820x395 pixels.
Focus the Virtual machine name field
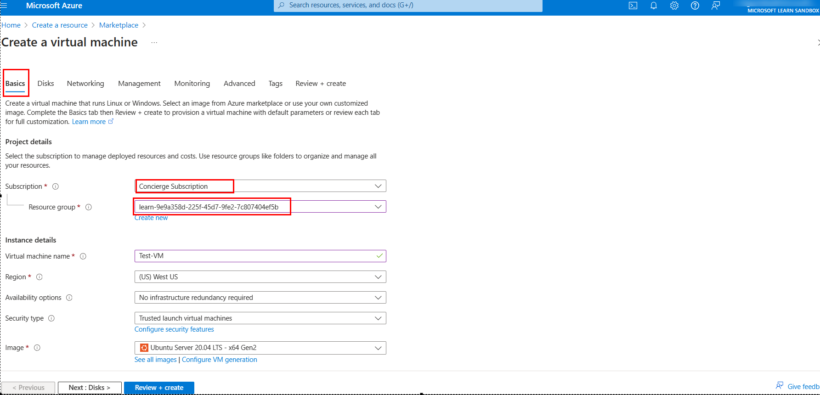[x=260, y=256]
